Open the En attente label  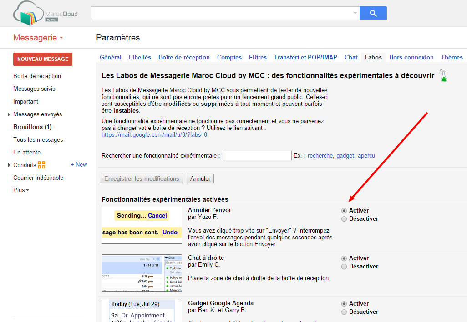coord(27,153)
